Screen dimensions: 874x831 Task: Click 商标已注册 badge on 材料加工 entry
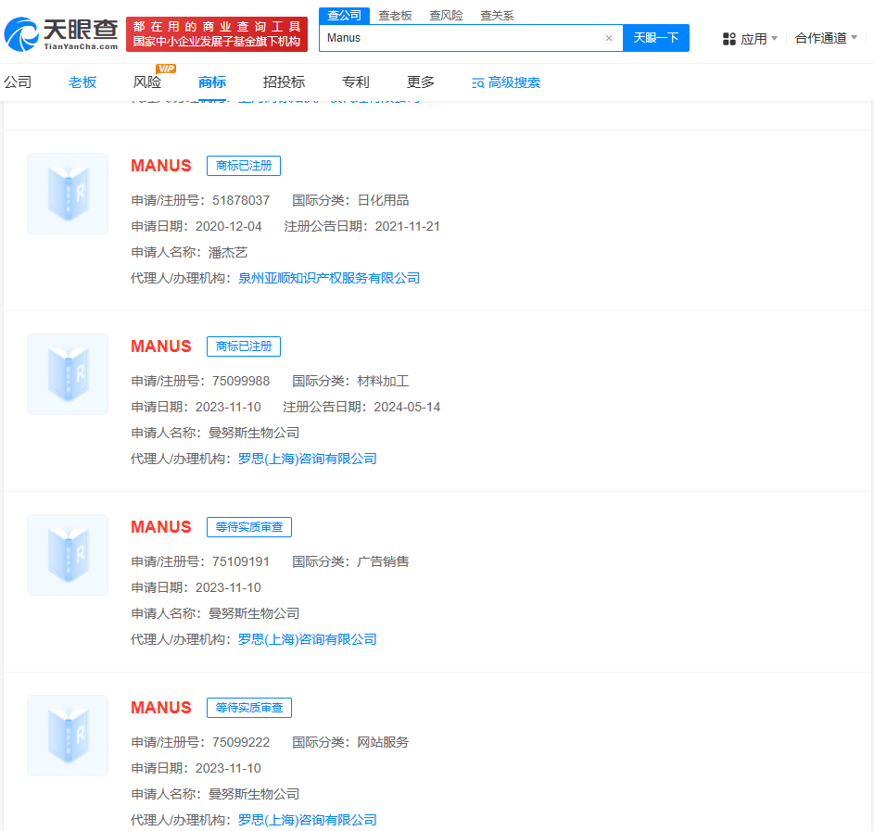point(244,346)
